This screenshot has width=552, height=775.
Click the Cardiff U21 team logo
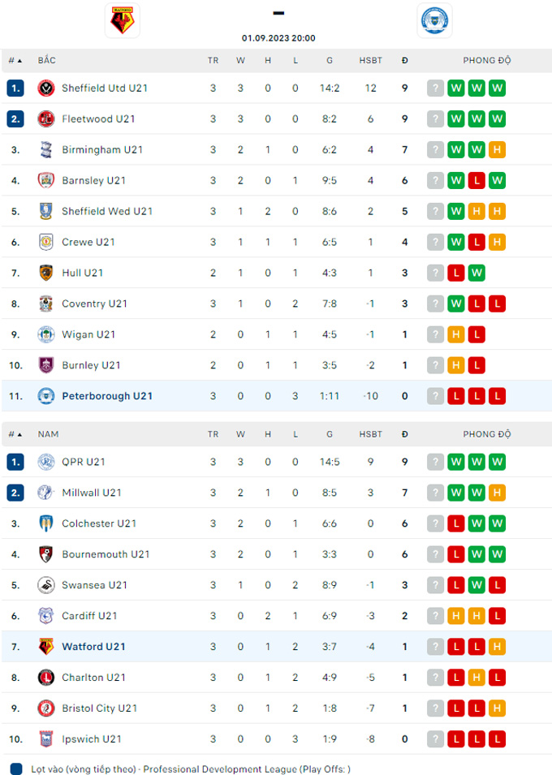(x=47, y=616)
